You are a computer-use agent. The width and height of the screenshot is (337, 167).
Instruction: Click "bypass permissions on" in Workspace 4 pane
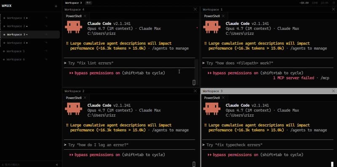(97, 73)
